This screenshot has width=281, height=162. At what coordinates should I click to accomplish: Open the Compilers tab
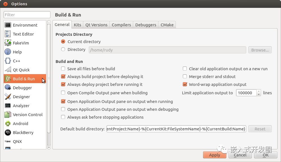coord(121,25)
